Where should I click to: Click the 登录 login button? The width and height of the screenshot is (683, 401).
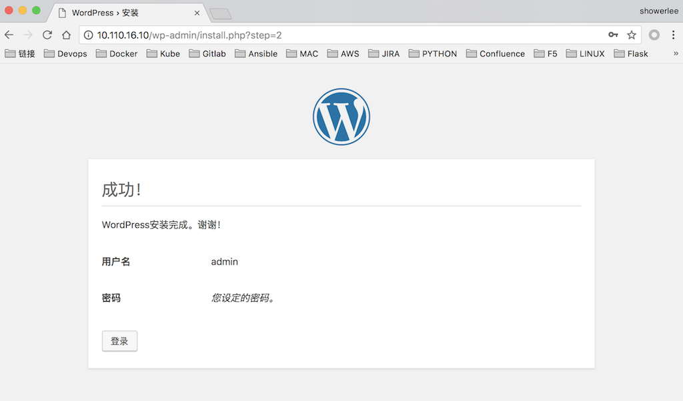(120, 341)
